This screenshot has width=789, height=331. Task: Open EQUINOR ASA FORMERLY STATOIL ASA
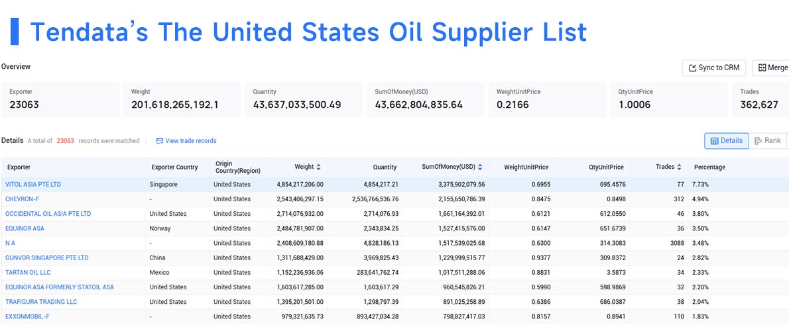60,287
